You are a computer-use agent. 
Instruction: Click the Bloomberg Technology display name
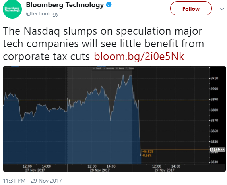(65, 5)
